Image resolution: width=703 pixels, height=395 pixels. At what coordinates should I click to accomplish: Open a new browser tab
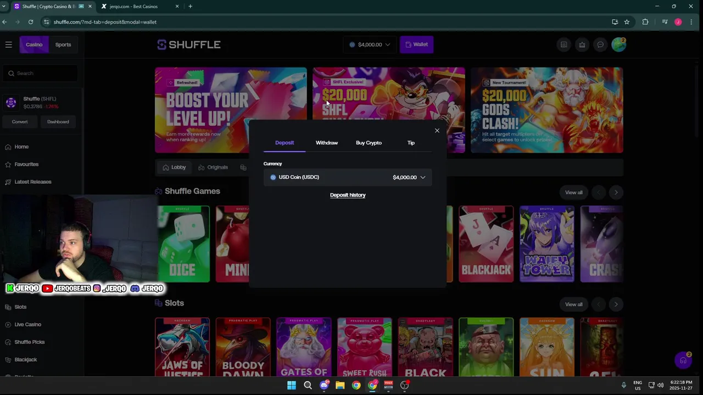coord(190,6)
